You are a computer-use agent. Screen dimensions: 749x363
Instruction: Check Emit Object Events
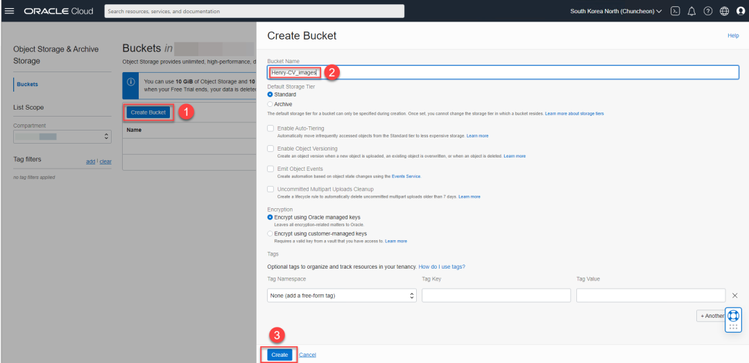271,169
